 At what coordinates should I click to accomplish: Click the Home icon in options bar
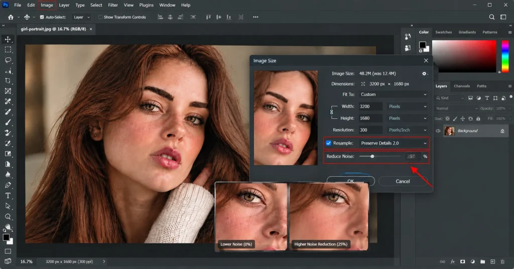click(x=11, y=17)
